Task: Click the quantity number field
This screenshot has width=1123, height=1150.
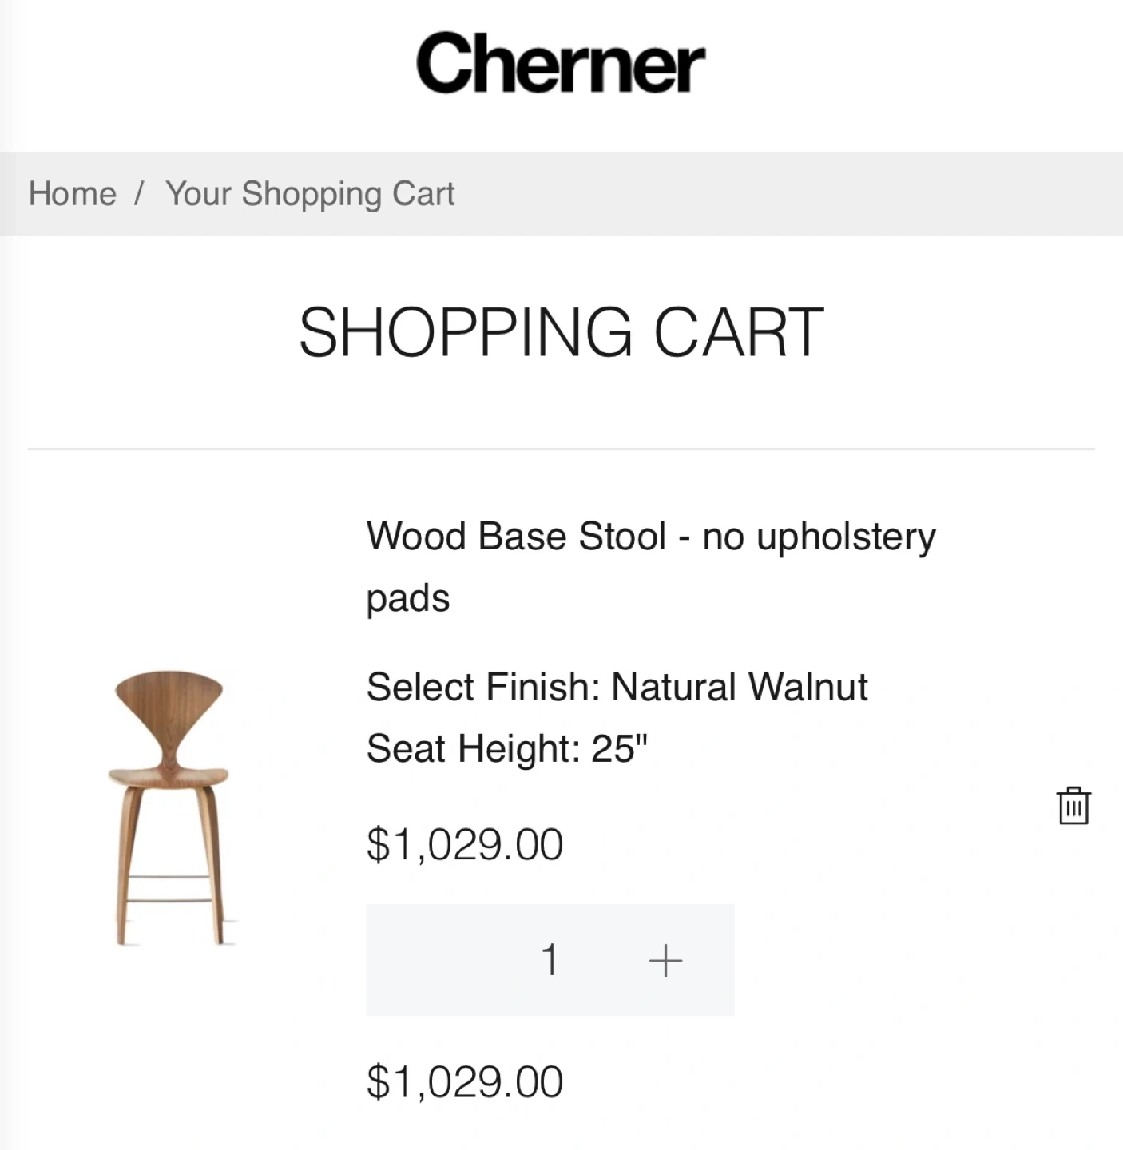Action: [x=550, y=960]
